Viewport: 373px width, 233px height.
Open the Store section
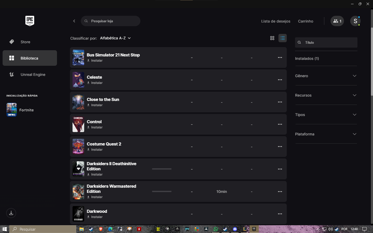coord(30,42)
